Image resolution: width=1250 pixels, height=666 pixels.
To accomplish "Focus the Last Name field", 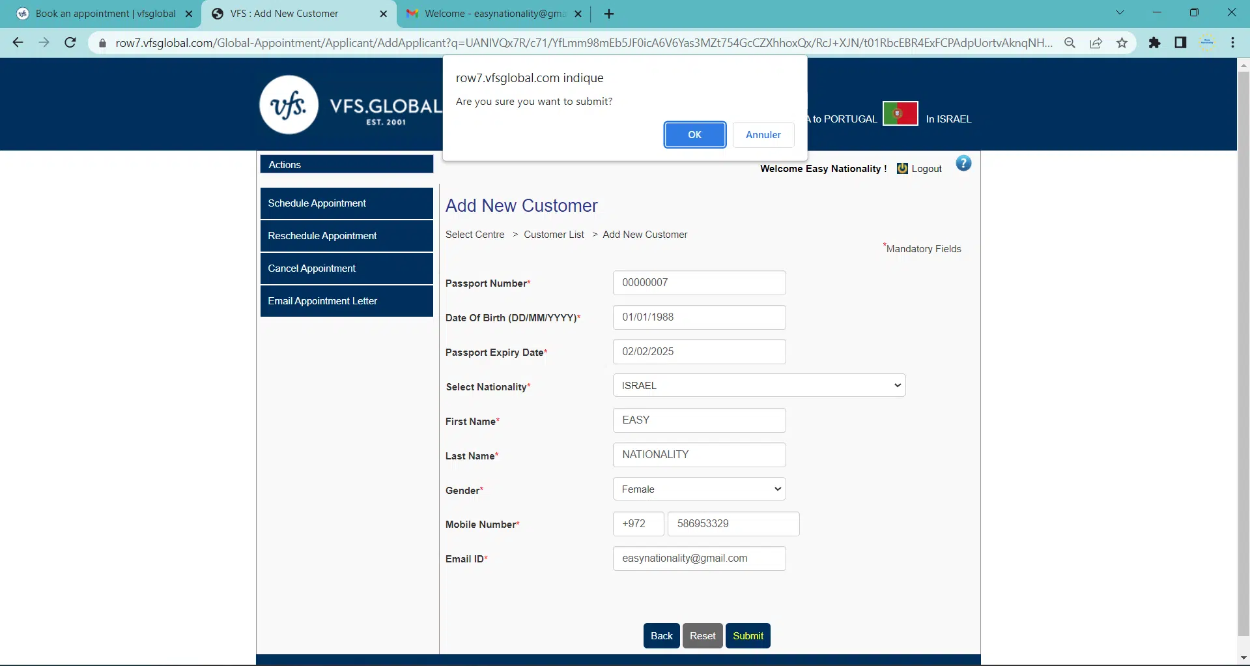I will (699, 455).
